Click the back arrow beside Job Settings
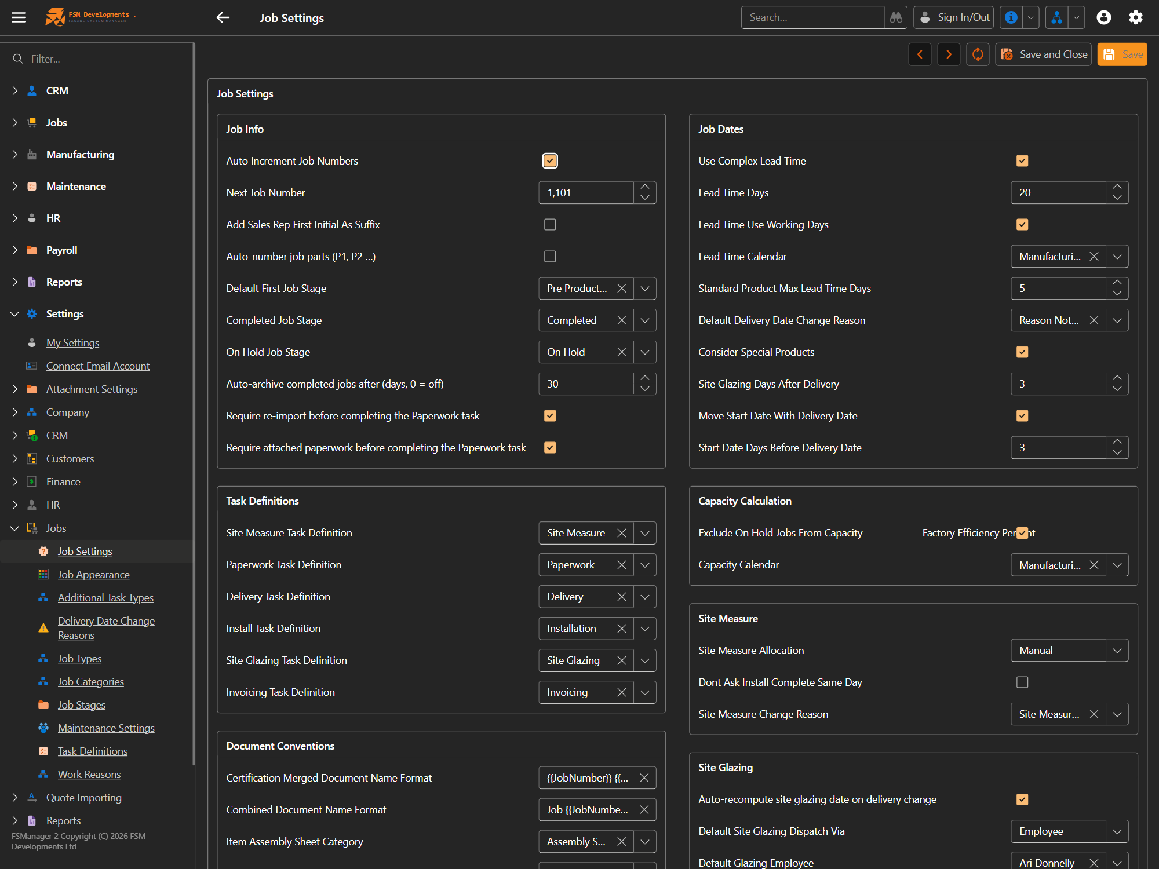The image size is (1159, 869). (223, 17)
